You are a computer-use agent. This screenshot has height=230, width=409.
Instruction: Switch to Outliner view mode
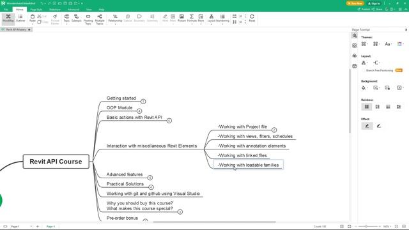pos(20,18)
